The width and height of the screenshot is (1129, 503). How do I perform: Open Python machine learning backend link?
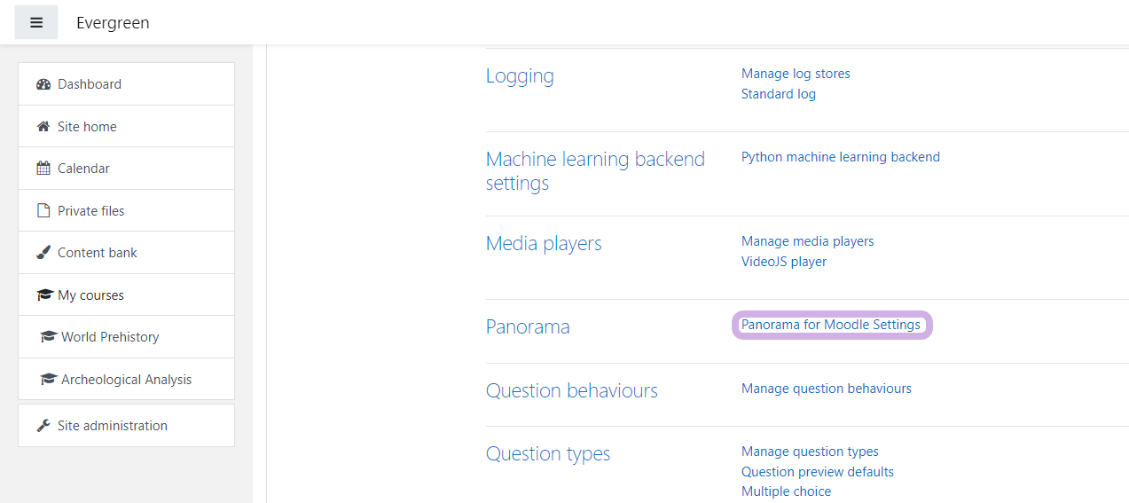[840, 157]
